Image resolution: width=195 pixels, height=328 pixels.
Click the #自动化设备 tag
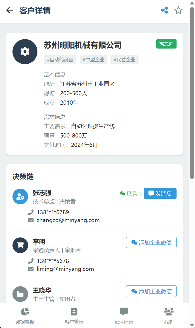click(60, 59)
